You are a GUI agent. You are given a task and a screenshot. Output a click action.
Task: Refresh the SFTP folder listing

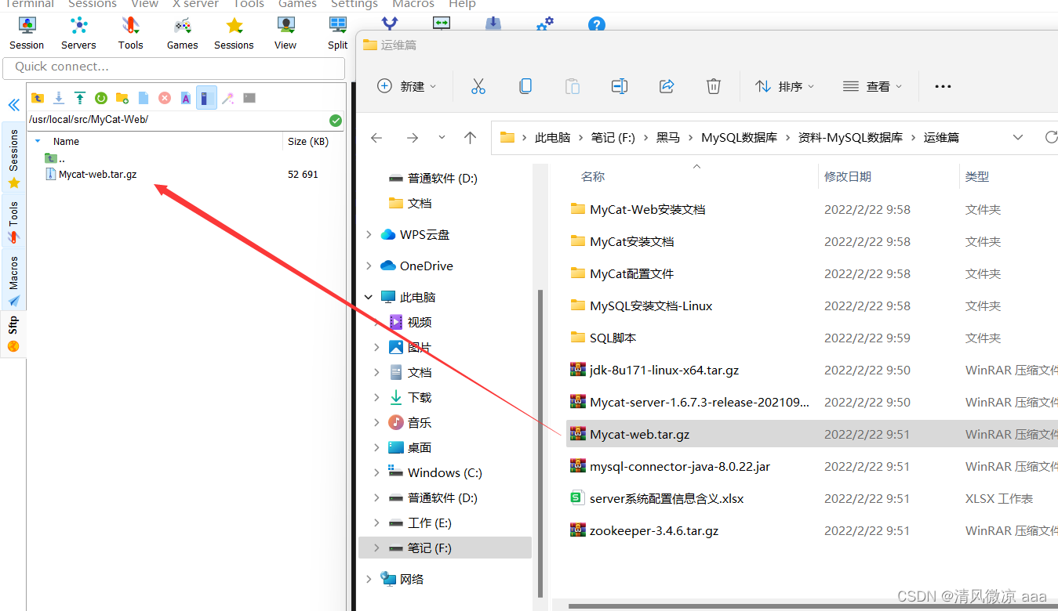click(101, 98)
